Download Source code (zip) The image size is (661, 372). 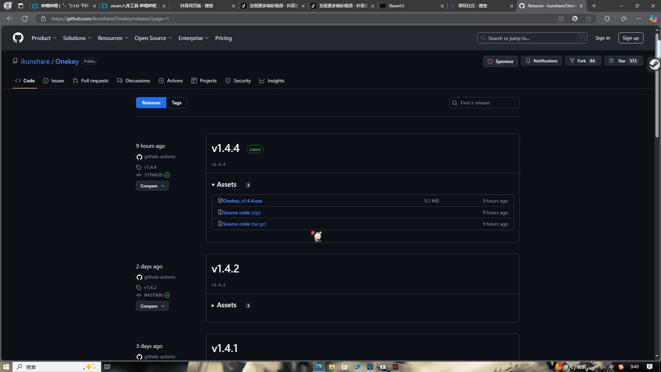(x=242, y=213)
